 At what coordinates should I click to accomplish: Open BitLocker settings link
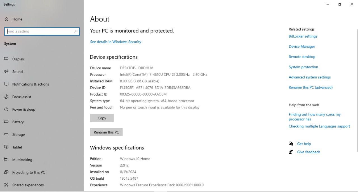[x=303, y=36]
